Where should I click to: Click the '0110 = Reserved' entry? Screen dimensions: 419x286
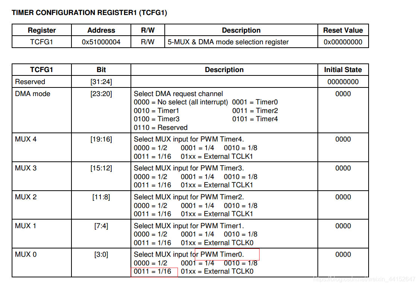point(161,127)
